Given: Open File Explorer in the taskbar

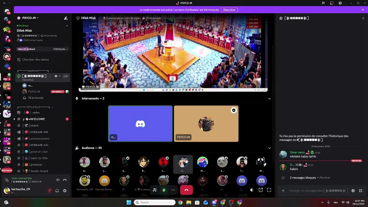Looking at the screenshot, I should point(189,202).
